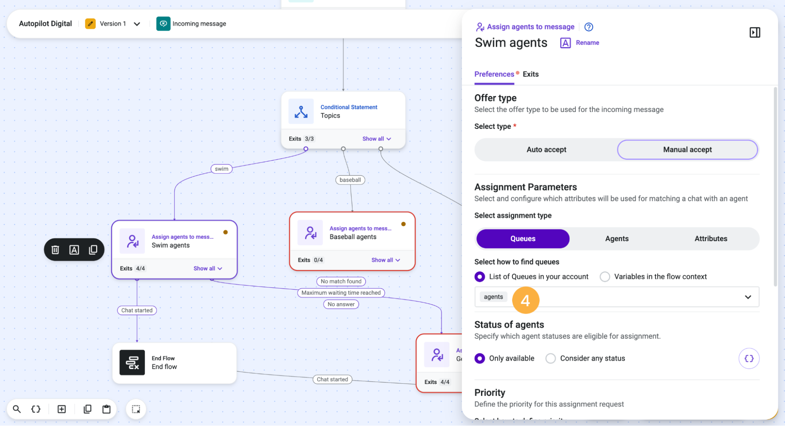The image size is (785, 426).
Task: Click the paste clipboard icon
Action: (106, 409)
